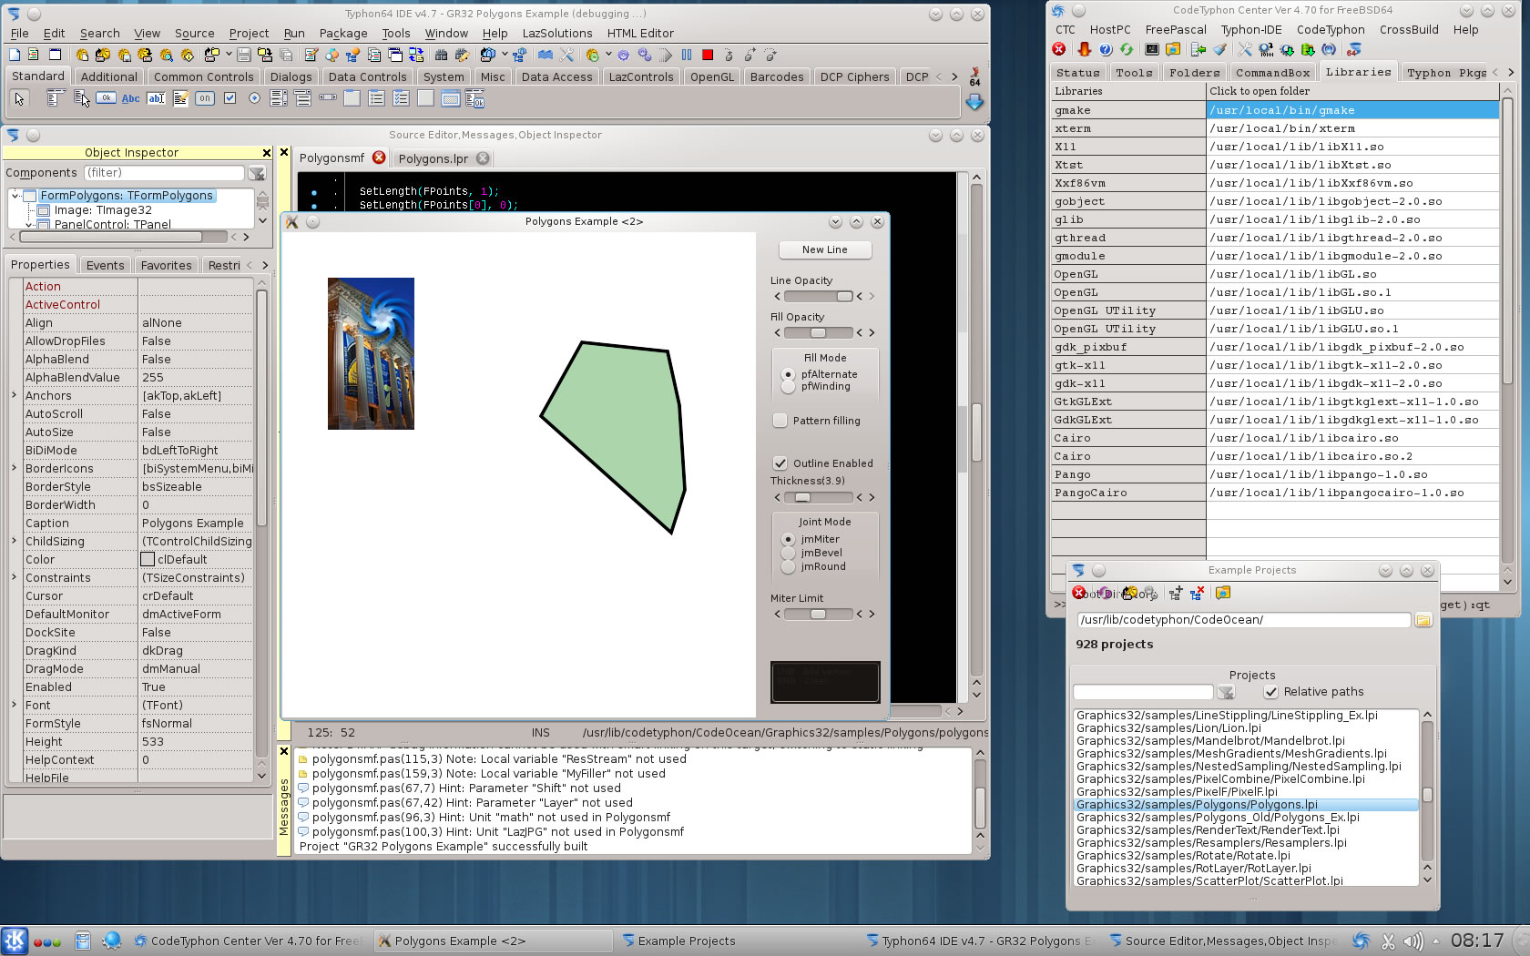Expand the Constraints property row
This screenshot has width=1530, height=956.
14,577
